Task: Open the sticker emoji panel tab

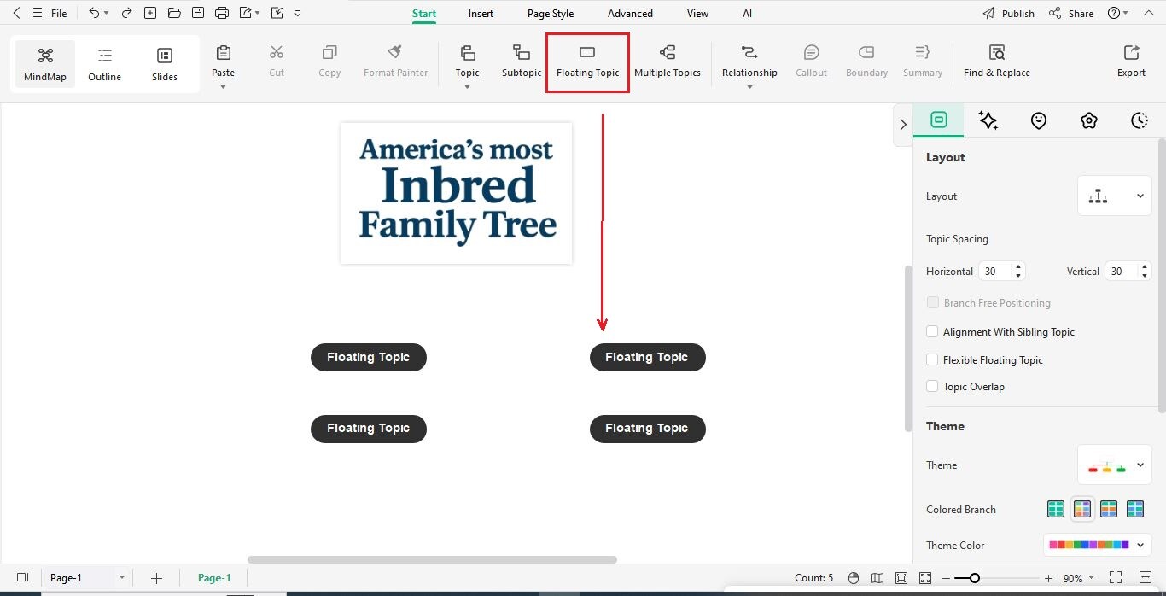Action: [x=1039, y=120]
